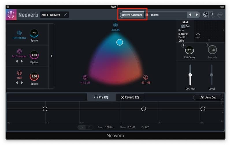231x146 pixels.
Task: Select the stepped modulation shape under Mod
Action: click(183, 26)
